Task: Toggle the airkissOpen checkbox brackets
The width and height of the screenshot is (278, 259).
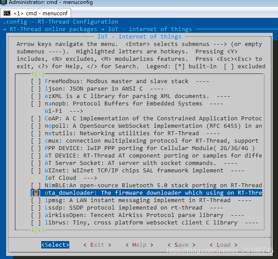Action: (36, 215)
